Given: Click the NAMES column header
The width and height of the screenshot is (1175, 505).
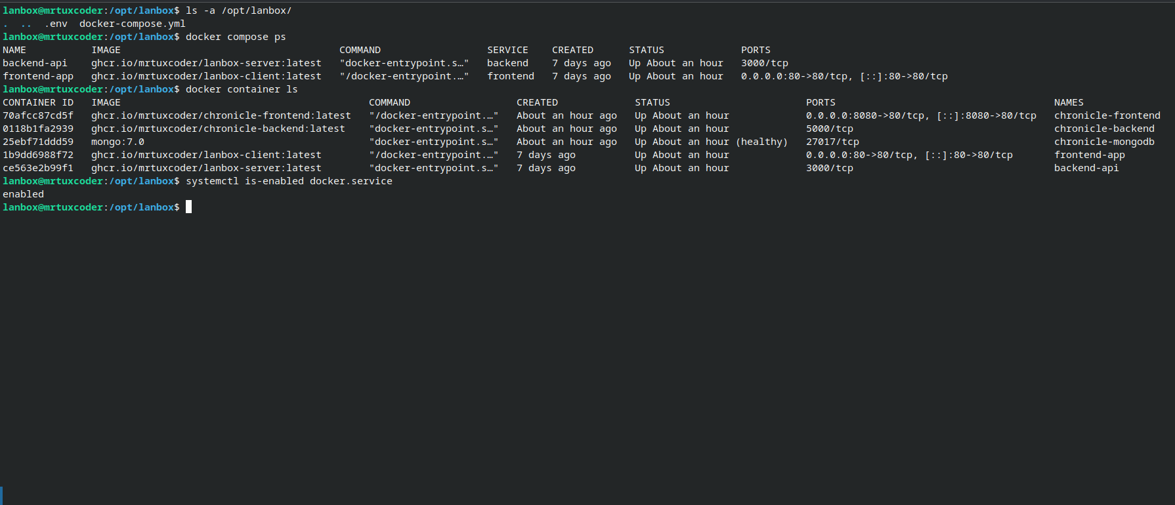Looking at the screenshot, I should tap(1069, 102).
